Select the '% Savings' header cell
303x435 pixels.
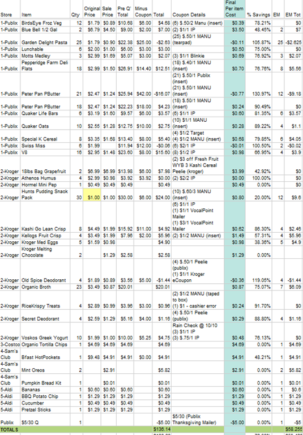click(x=258, y=10)
